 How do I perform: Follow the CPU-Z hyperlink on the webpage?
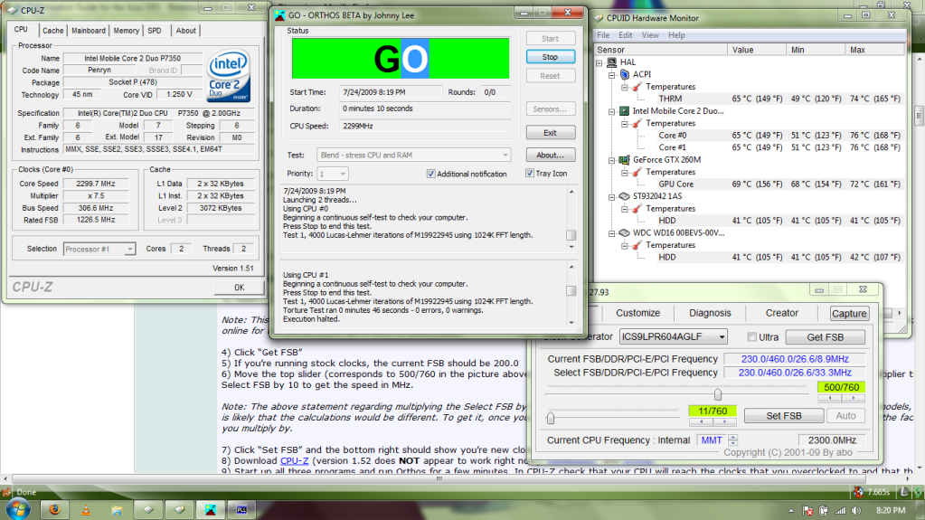pos(295,460)
